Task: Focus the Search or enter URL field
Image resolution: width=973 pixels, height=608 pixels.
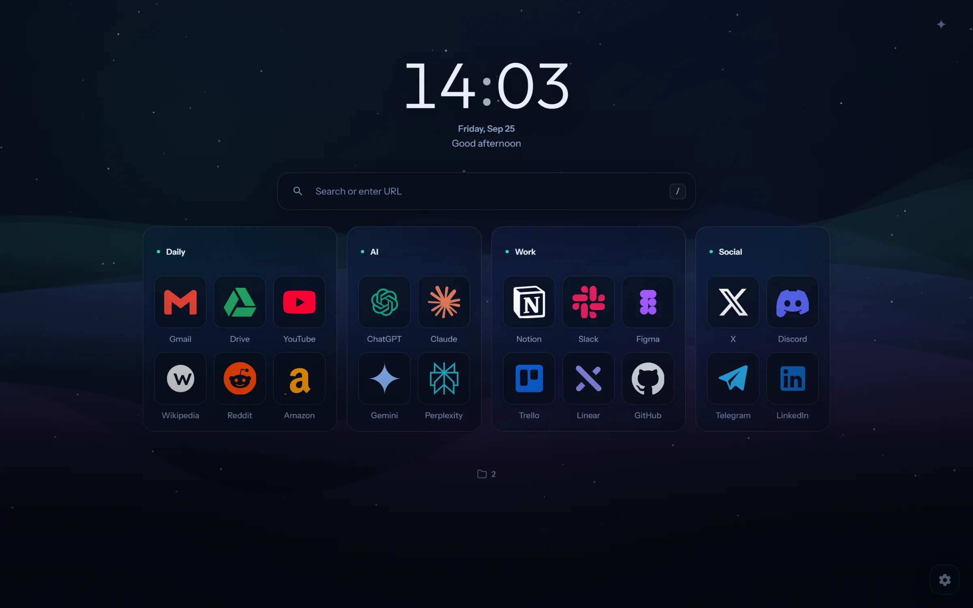Action: click(486, 191)
